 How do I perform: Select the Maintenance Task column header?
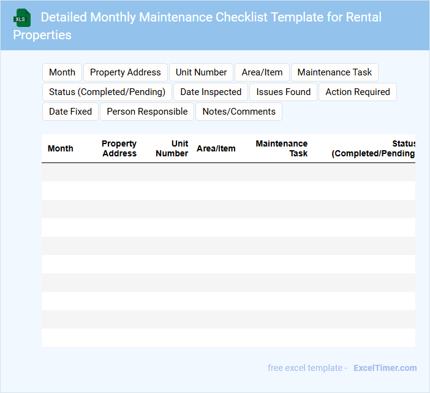282,148
